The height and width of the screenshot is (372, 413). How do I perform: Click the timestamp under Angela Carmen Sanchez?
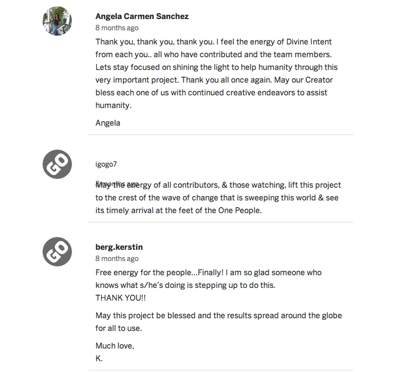coord(117,28)
